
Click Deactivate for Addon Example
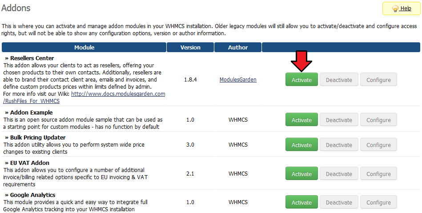(x=339, y=120)
